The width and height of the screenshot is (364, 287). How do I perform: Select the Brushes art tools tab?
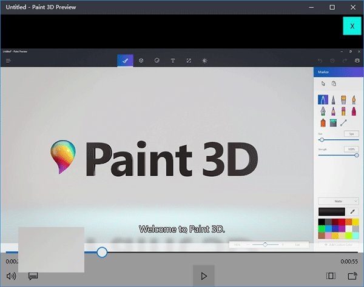click(x=125, y=61)
